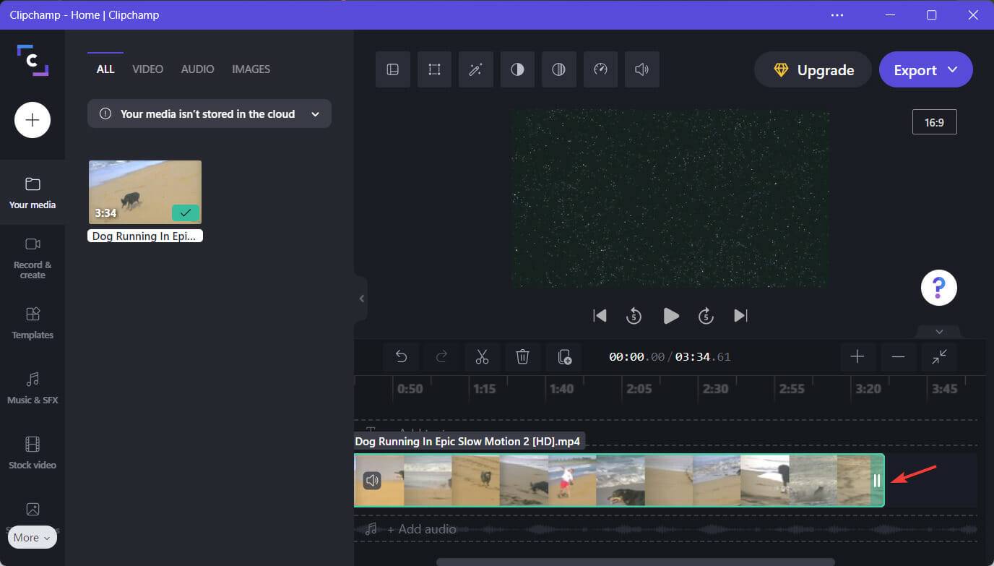Split the clip with the scissors tool

pos(482,356)
